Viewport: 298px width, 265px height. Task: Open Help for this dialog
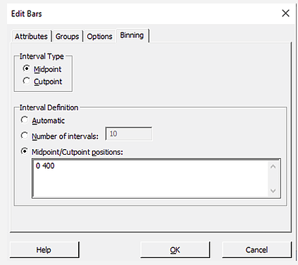[x=44, y=249]
